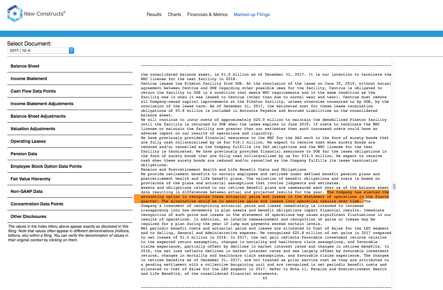Open the Select Document dropdown
Viewport: 443px width, 290px height.
point(41,50)
